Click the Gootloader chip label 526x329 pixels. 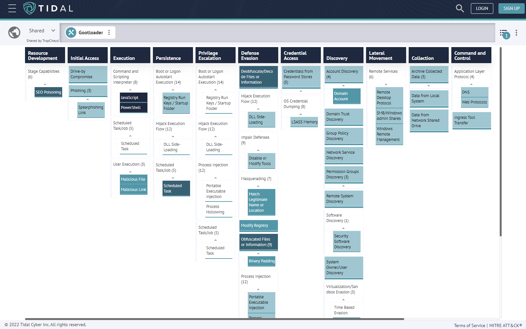91,33
